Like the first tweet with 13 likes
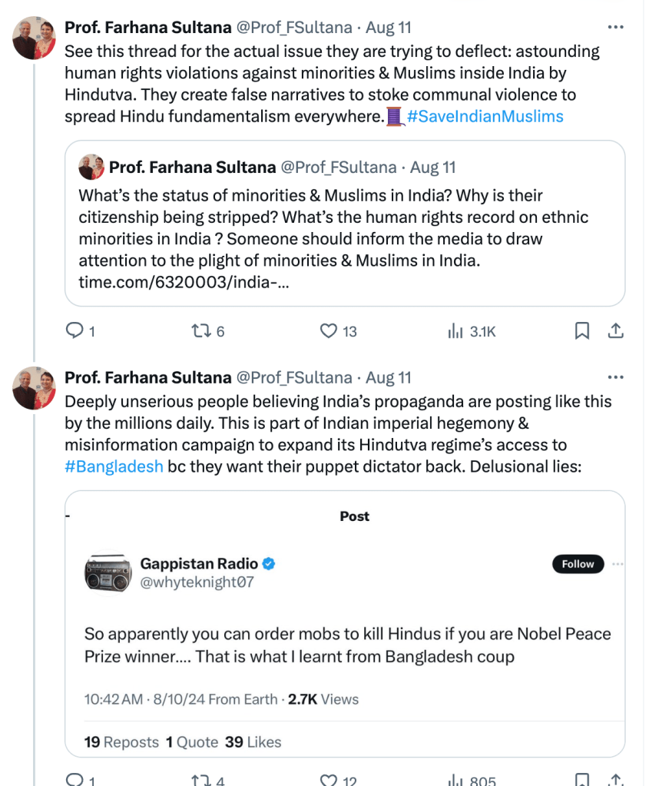The width and height of the screenshot is (649, 786). 329,331
